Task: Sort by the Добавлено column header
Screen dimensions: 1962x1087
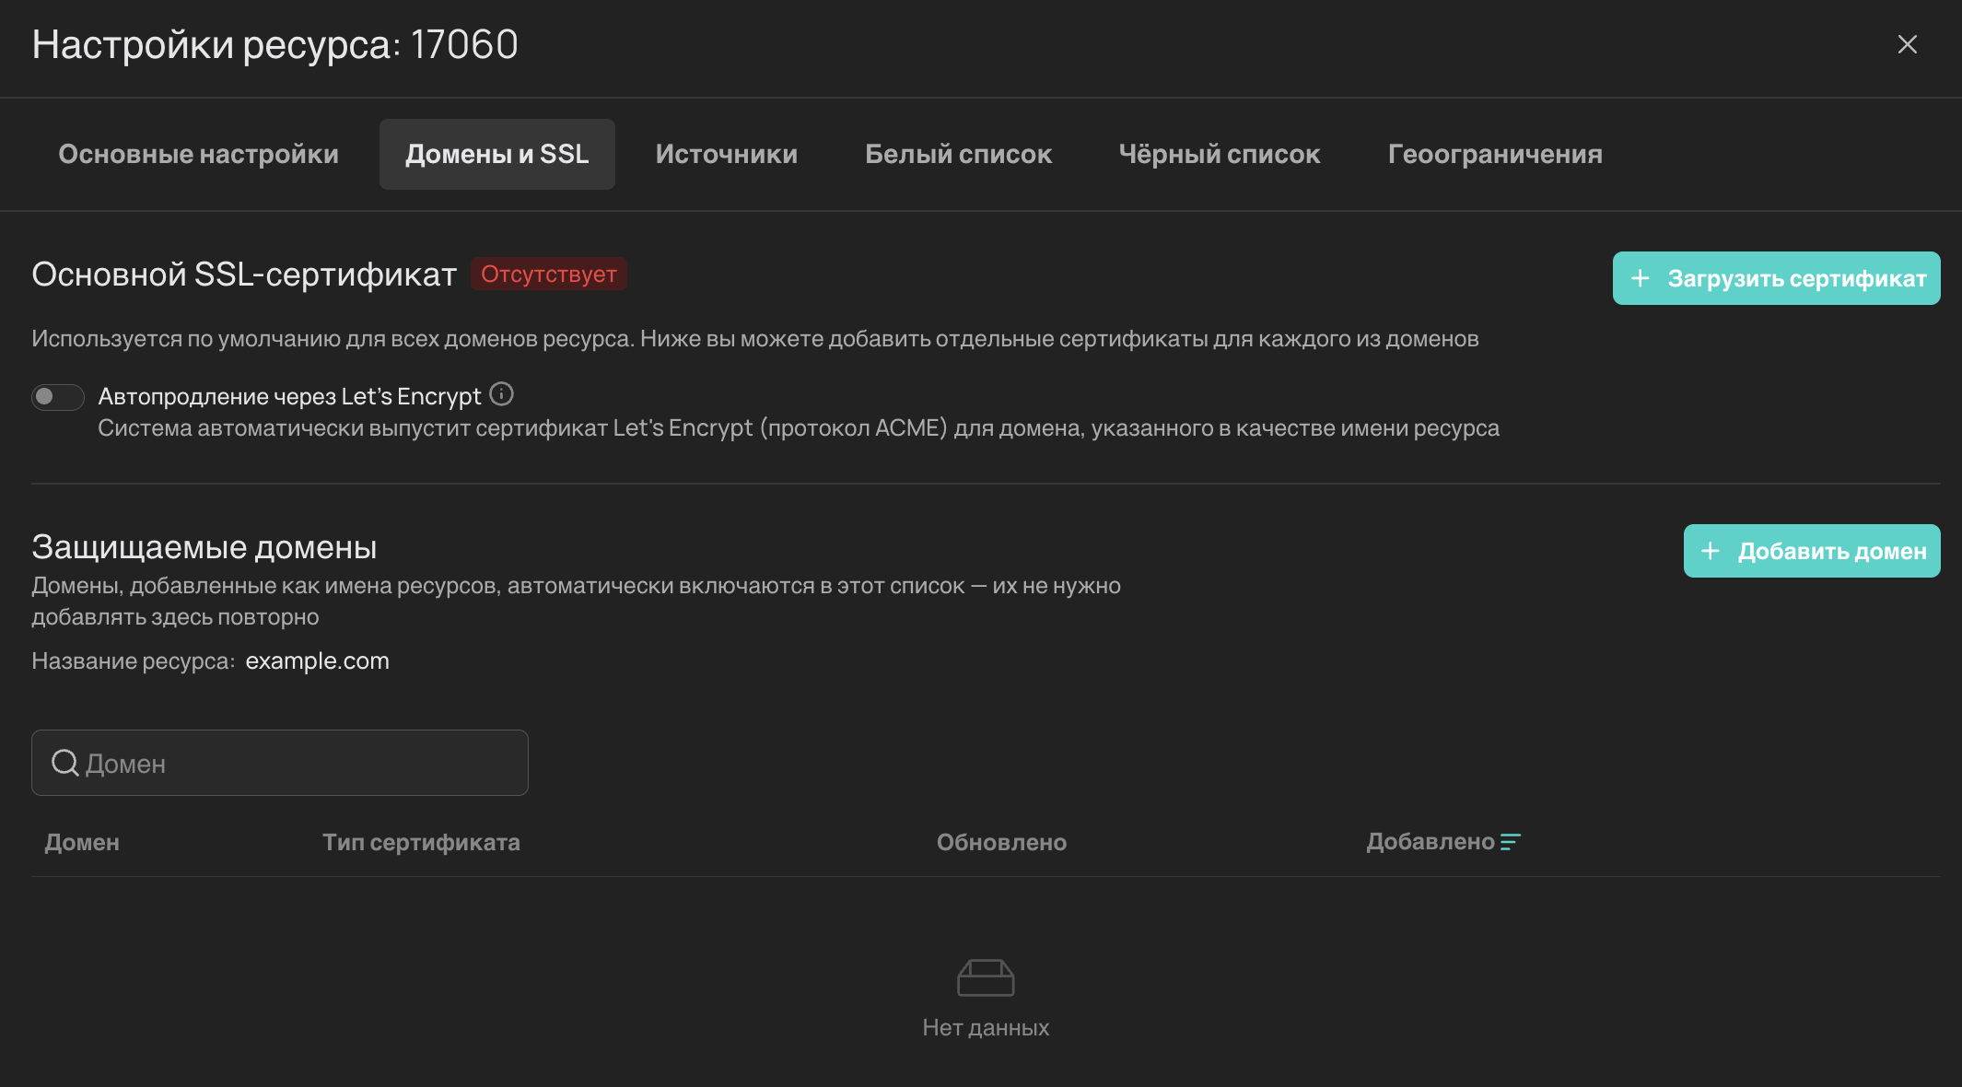Action: [x=1431, y=842]
